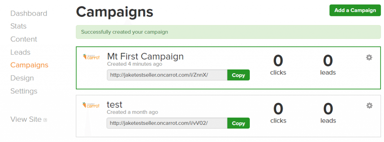Copy the ZnnX campaign URL
Viewport: 384px width, 142px height.
238,75
